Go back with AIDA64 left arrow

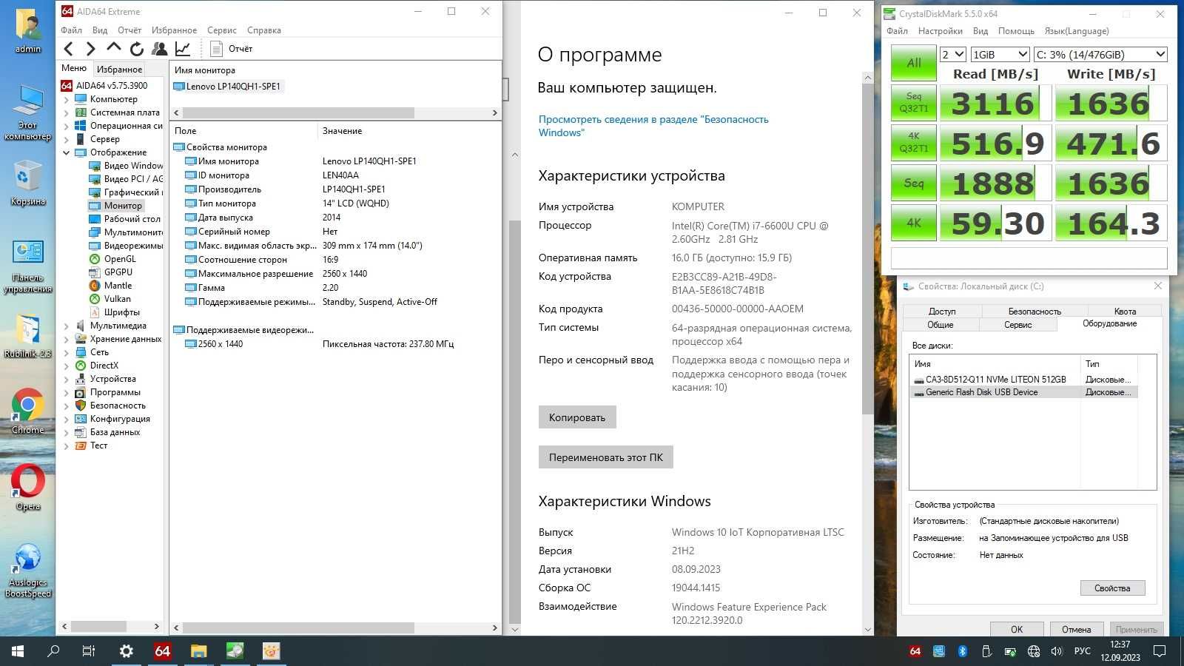point(69,49)
